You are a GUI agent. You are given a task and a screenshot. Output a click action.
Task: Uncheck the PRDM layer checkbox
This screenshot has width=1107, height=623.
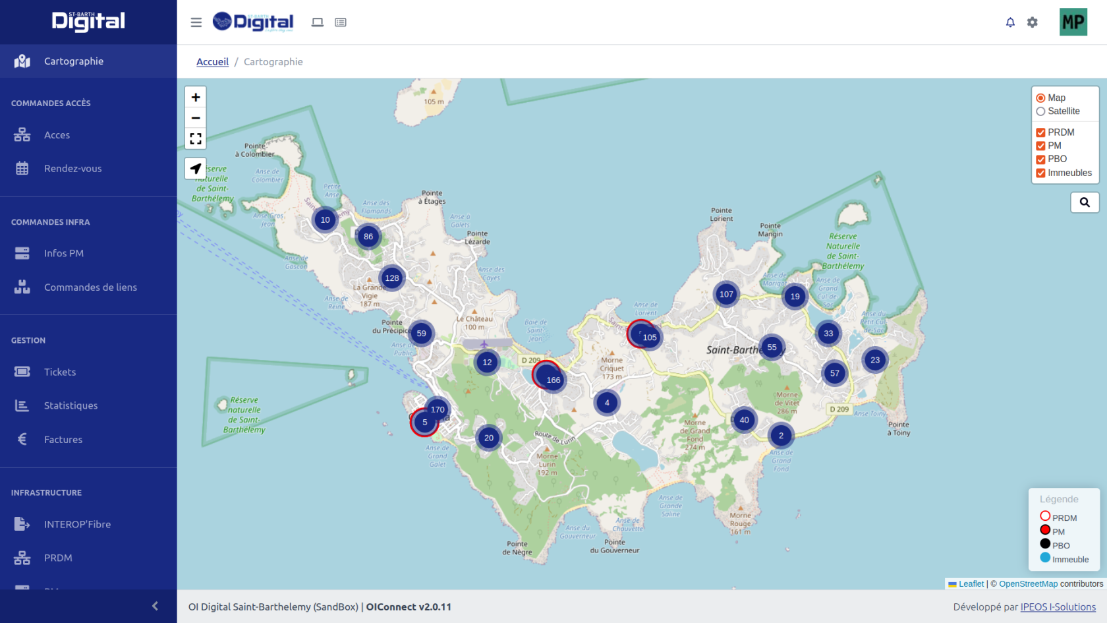point(1041,133)
